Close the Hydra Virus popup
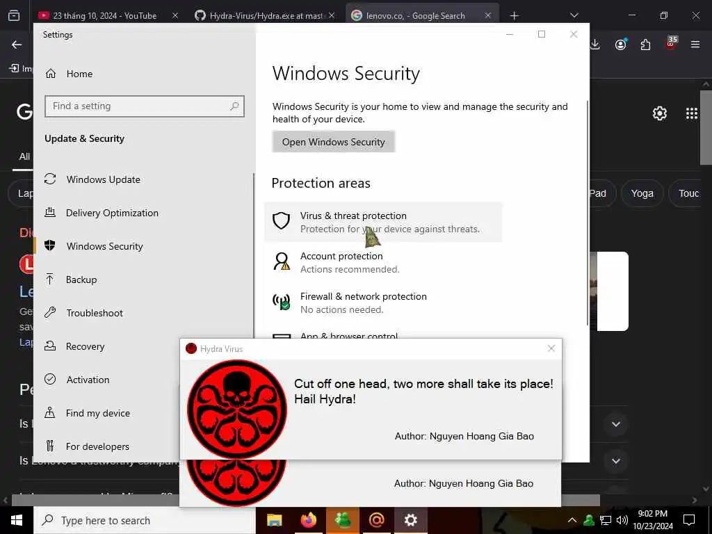The height and width of the screenshot is (534, 712). [x=551, y=348]
